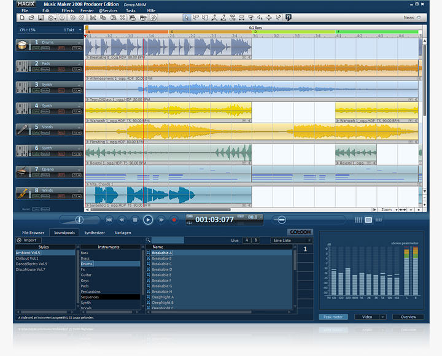Select the scissors split mouse mode
The width and height of the screenshot is (442, 356).
[232, 18]
